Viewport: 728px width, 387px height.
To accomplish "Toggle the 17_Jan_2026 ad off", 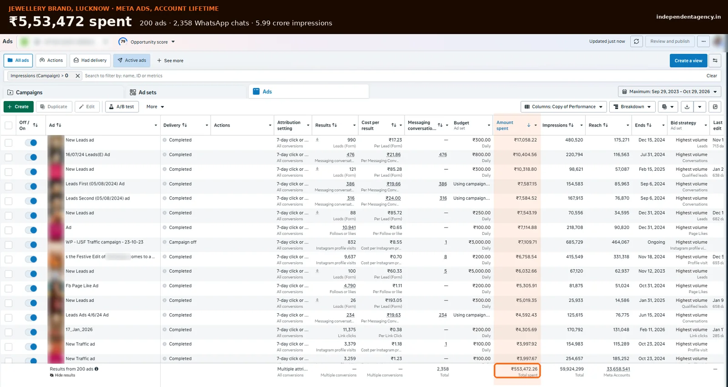I will coord(31,332).
